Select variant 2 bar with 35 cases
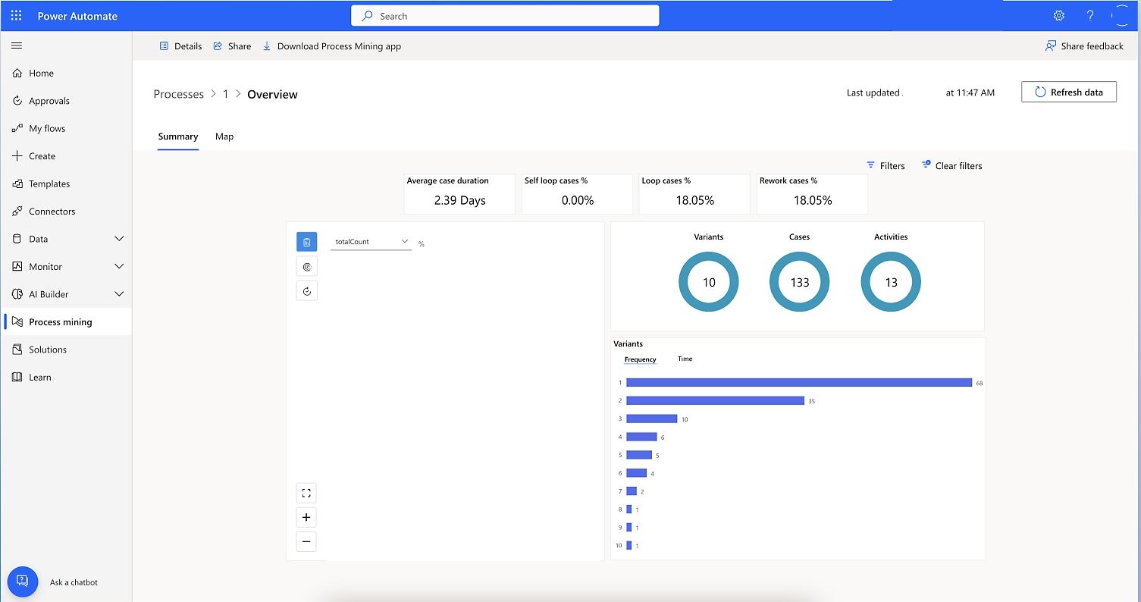The height and width of the screenshot is (602, 1141). coord(715,400)
